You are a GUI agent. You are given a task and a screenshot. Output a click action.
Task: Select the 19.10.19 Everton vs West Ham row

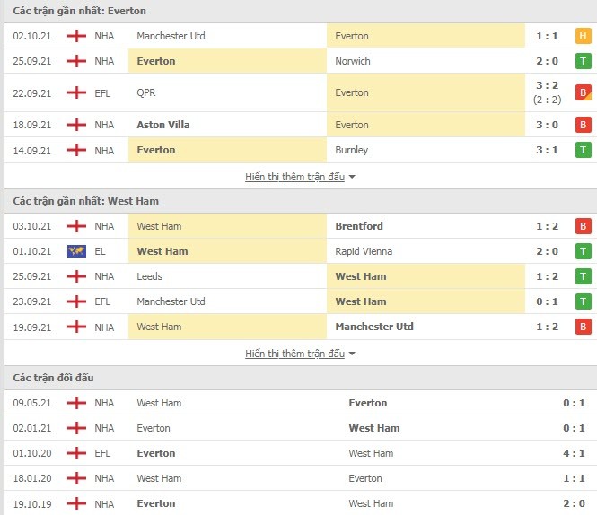[x=301, y=503]
